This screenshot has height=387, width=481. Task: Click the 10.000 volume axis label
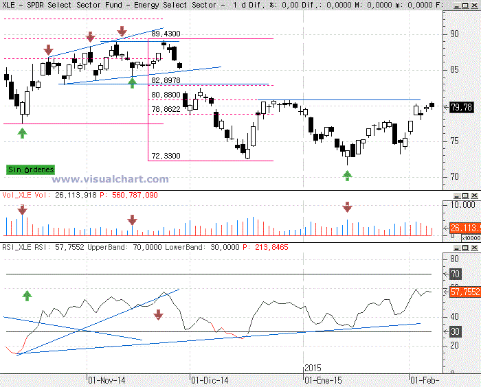tap(462, 204)
